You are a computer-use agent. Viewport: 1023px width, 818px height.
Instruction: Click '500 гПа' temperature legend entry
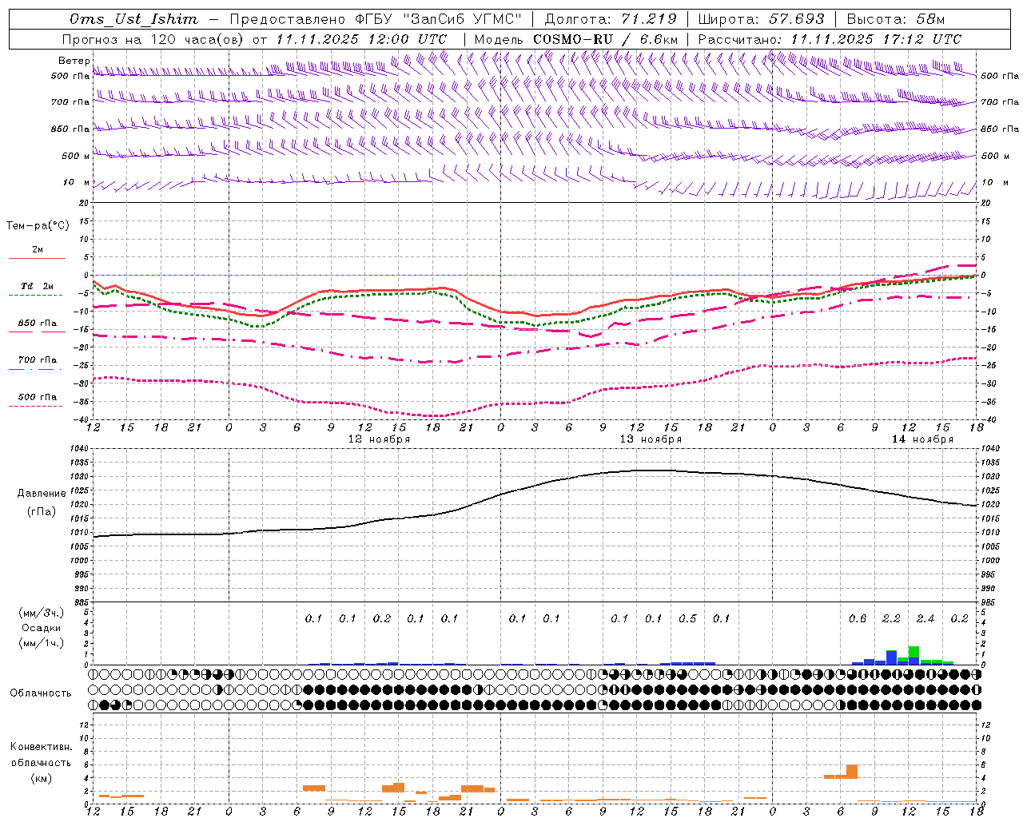(38, 397)
